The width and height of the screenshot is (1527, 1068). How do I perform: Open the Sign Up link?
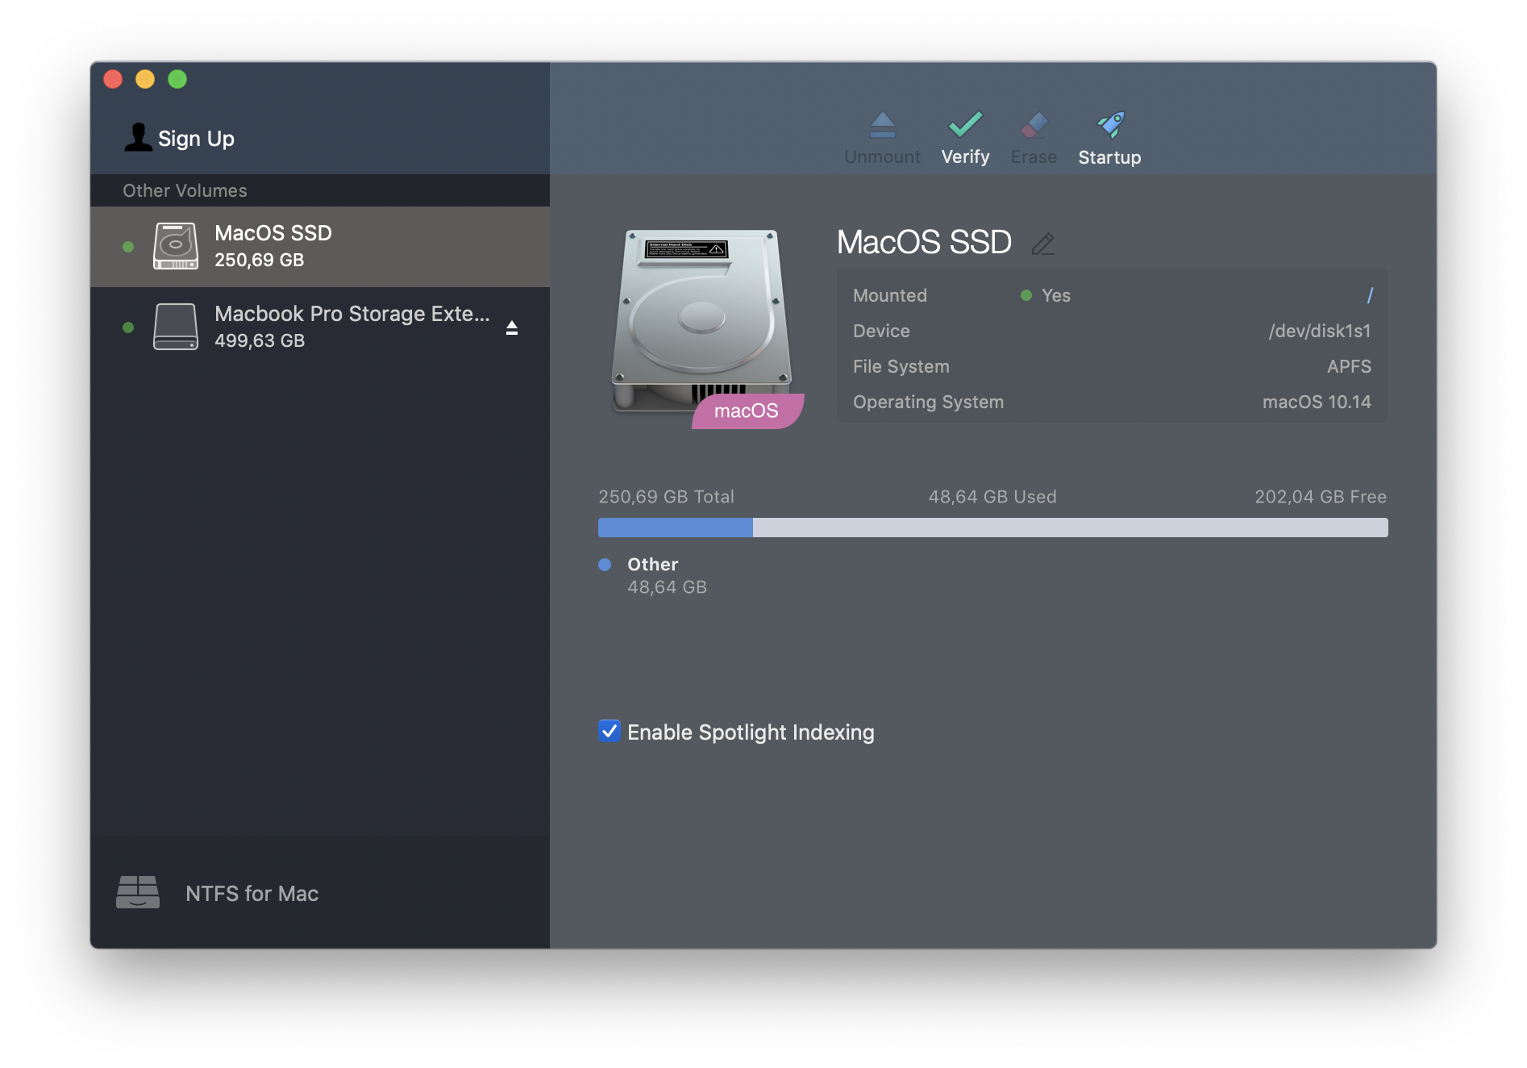[x=196, y=139]
